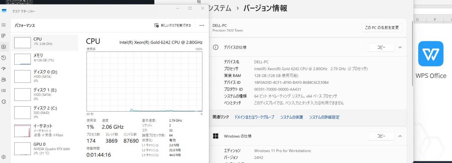This screenshot has height=163, width=452.
Task: Select GPU 0 Quadro RTX 6000 item
Action: 45,148
